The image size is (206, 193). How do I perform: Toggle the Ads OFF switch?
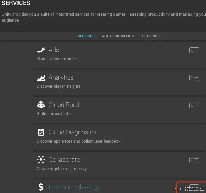pos(194,50)
